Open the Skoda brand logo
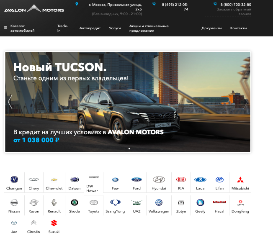273x246 pixels. 75,202
